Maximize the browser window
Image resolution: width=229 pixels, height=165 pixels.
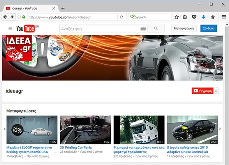[x=212, y=4]
